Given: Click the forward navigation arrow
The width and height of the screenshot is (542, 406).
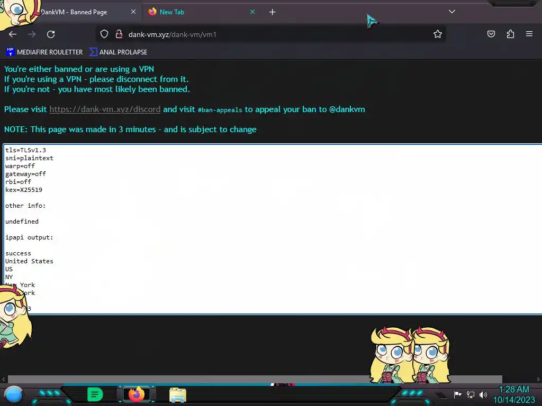Looking at the screenshot, I should (x=32, y=34).
